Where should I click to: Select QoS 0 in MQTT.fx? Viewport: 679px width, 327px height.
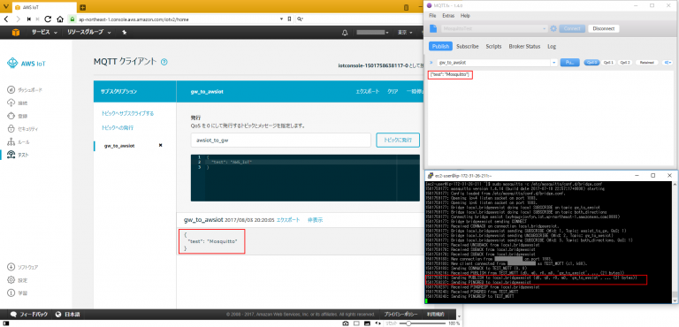click(591, 63)
